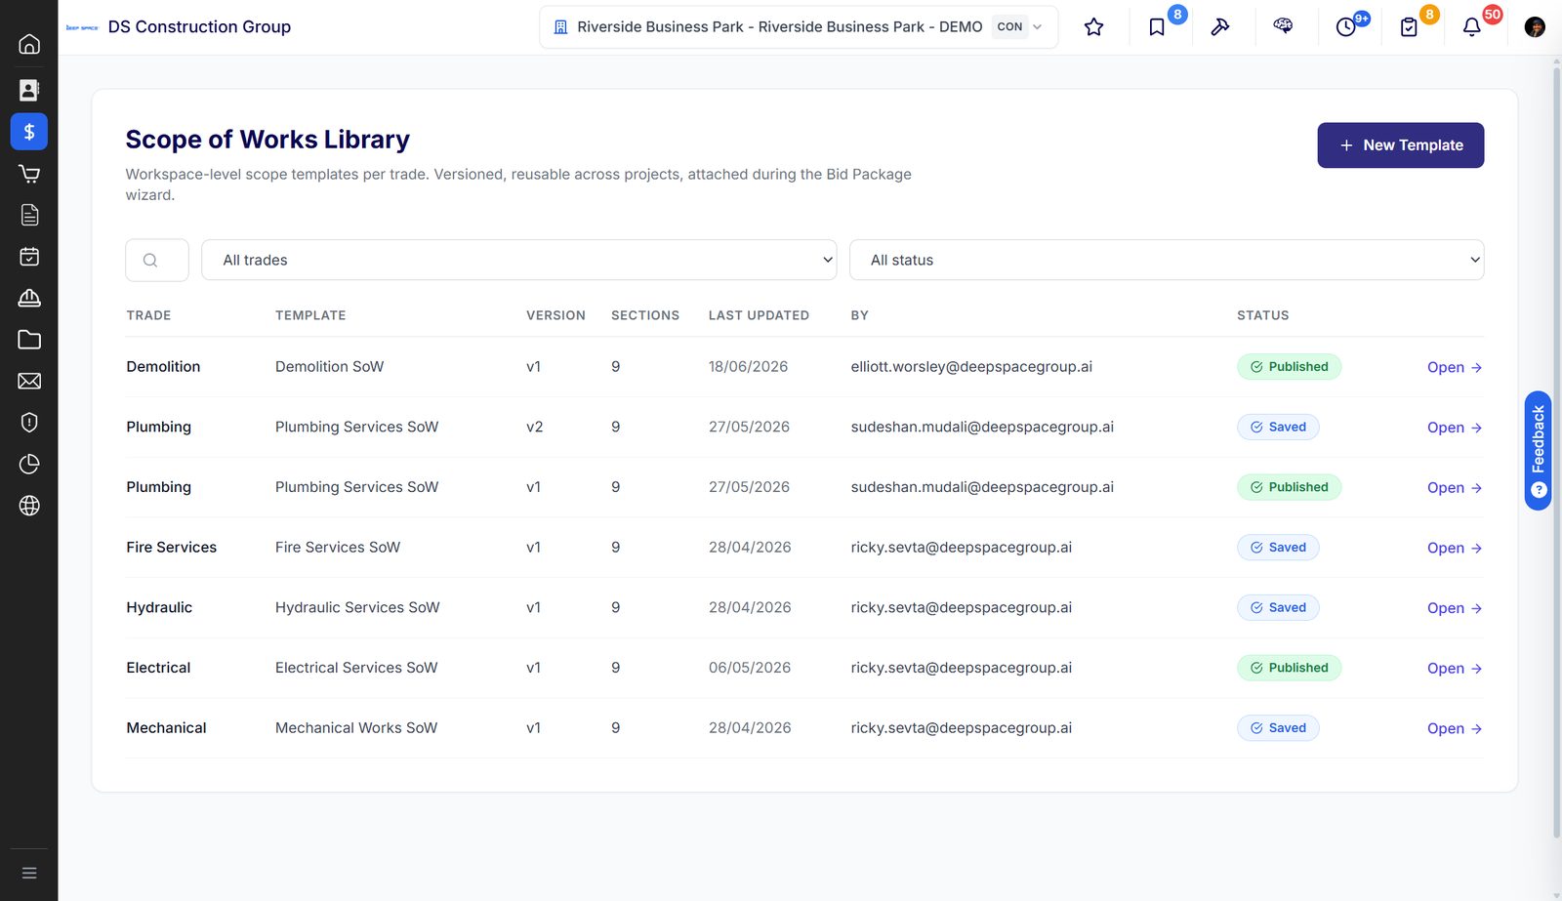Select the dollar sign finance icon
The height and width of the screenshot is (901, 1562).
tap(29, 132)
